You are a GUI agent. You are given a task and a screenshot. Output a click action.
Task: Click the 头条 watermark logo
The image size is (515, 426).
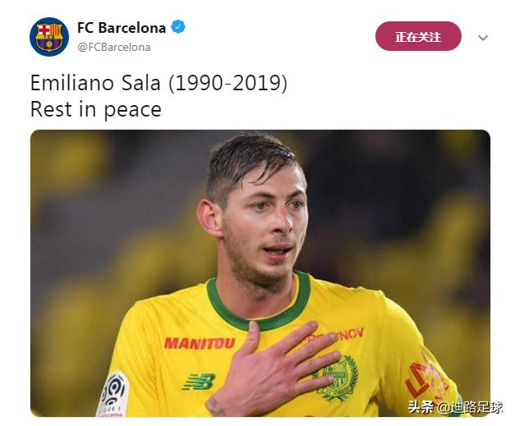pos(421,407)
